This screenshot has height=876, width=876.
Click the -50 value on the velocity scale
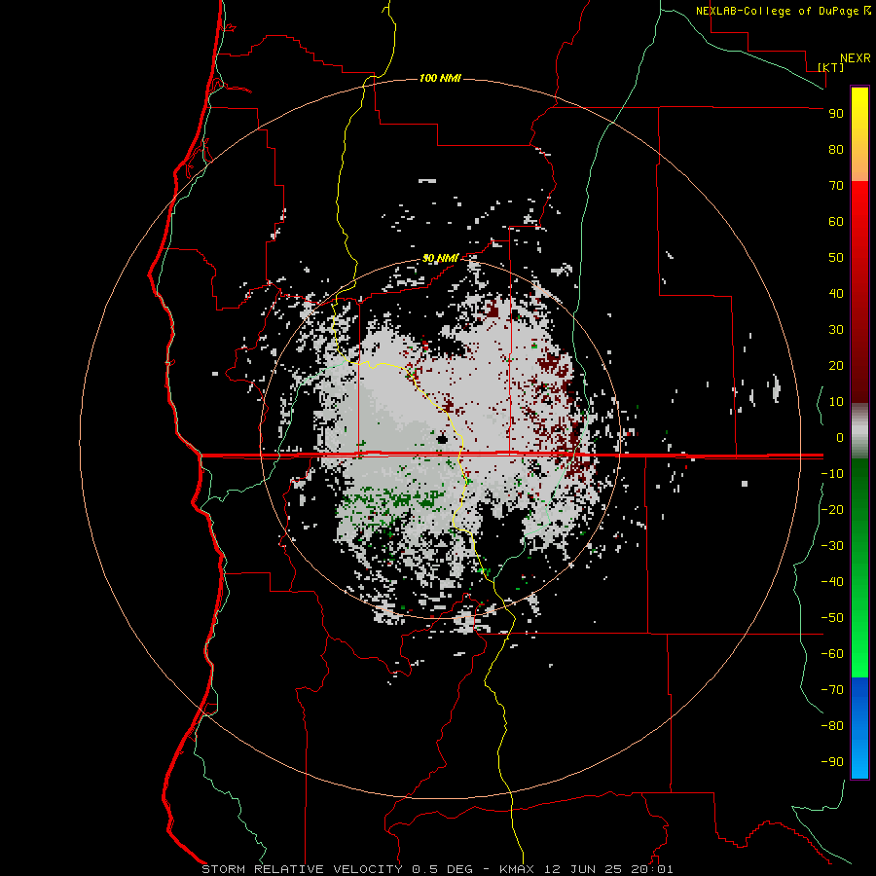point(832,618)
